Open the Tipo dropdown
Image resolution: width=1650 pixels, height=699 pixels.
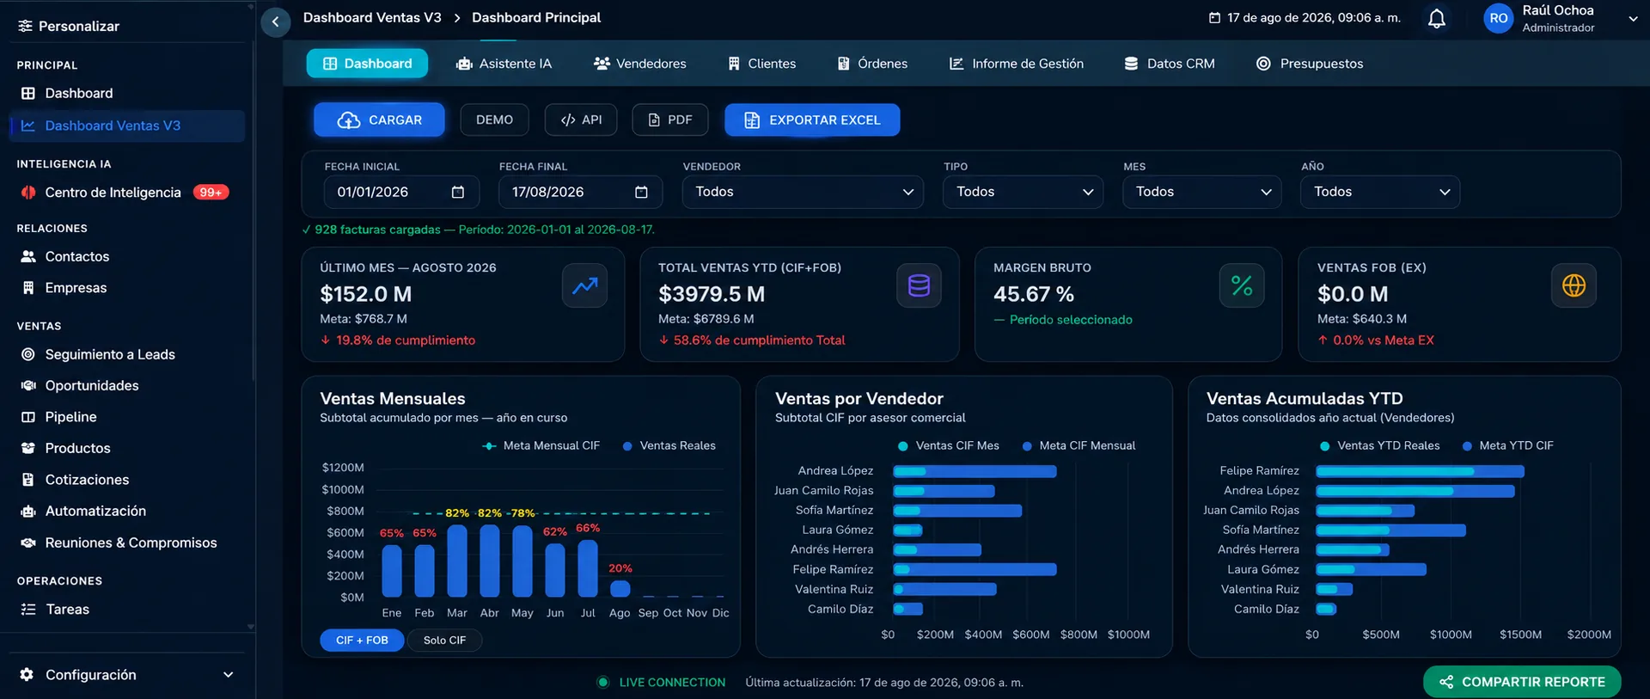click(x=1024, y=192)
